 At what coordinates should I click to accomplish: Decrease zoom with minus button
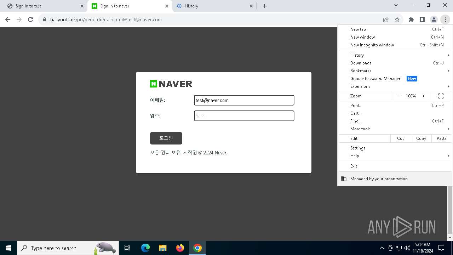(398, 96)
